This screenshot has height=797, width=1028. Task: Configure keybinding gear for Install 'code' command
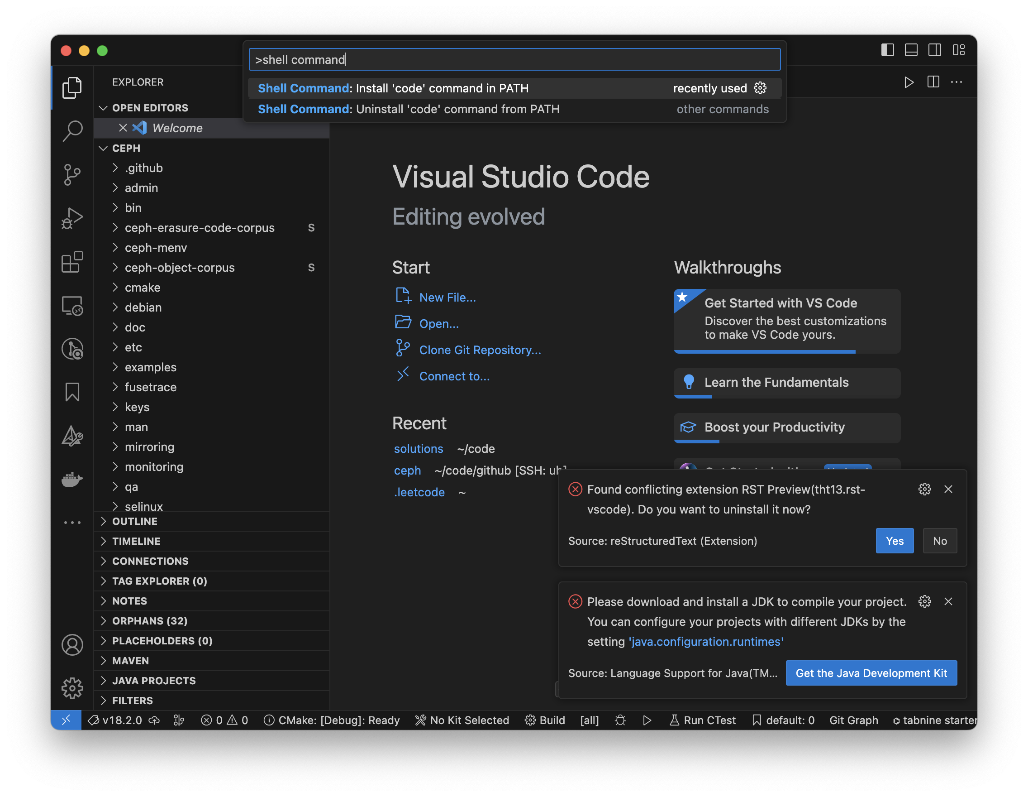coord(760,88)
